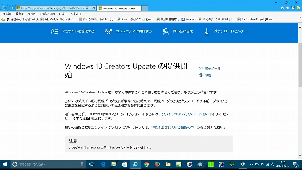Open the 表示(V) menu
This screenshot has height=170, width=302.
pyautogui.click(x=32, y=14)
